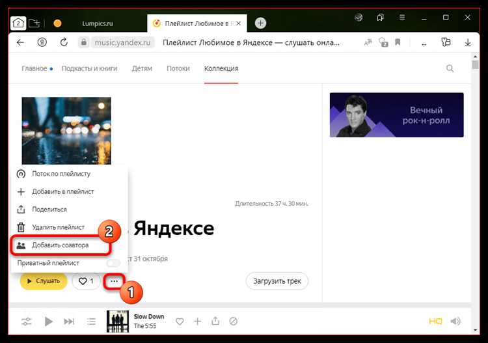The width and height of the screenshot is (488, 343).
Task: Open the address bar three-dot menu
Action: point(424,43)
